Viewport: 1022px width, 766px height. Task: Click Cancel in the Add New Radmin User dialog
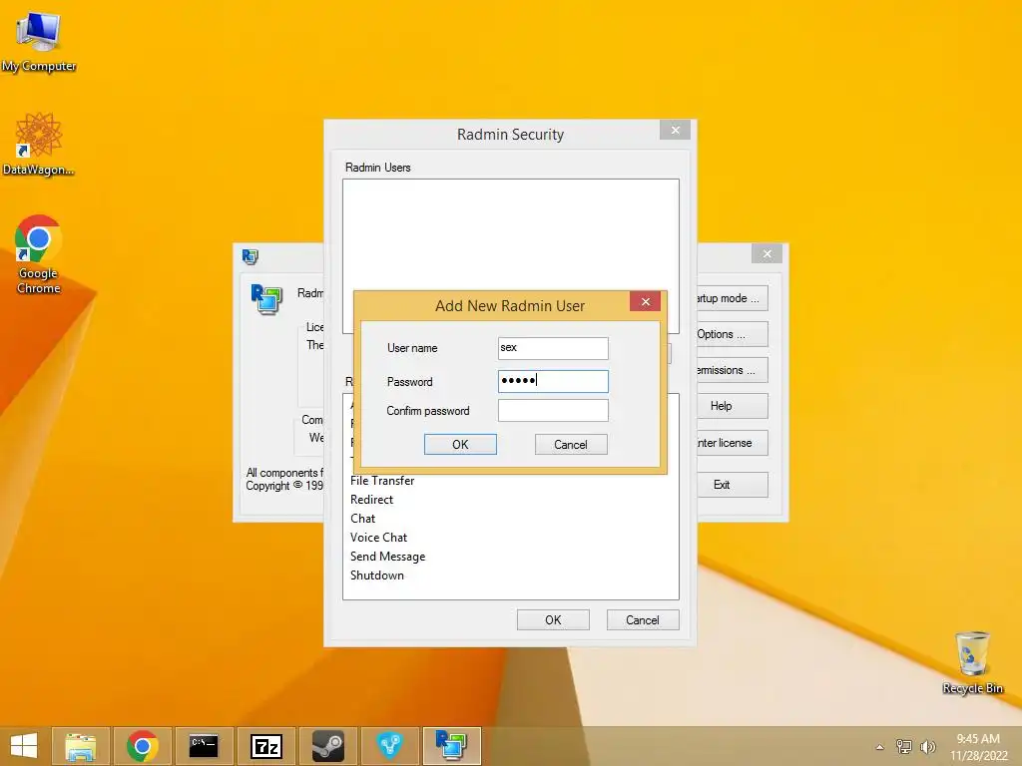click(571, 444)
